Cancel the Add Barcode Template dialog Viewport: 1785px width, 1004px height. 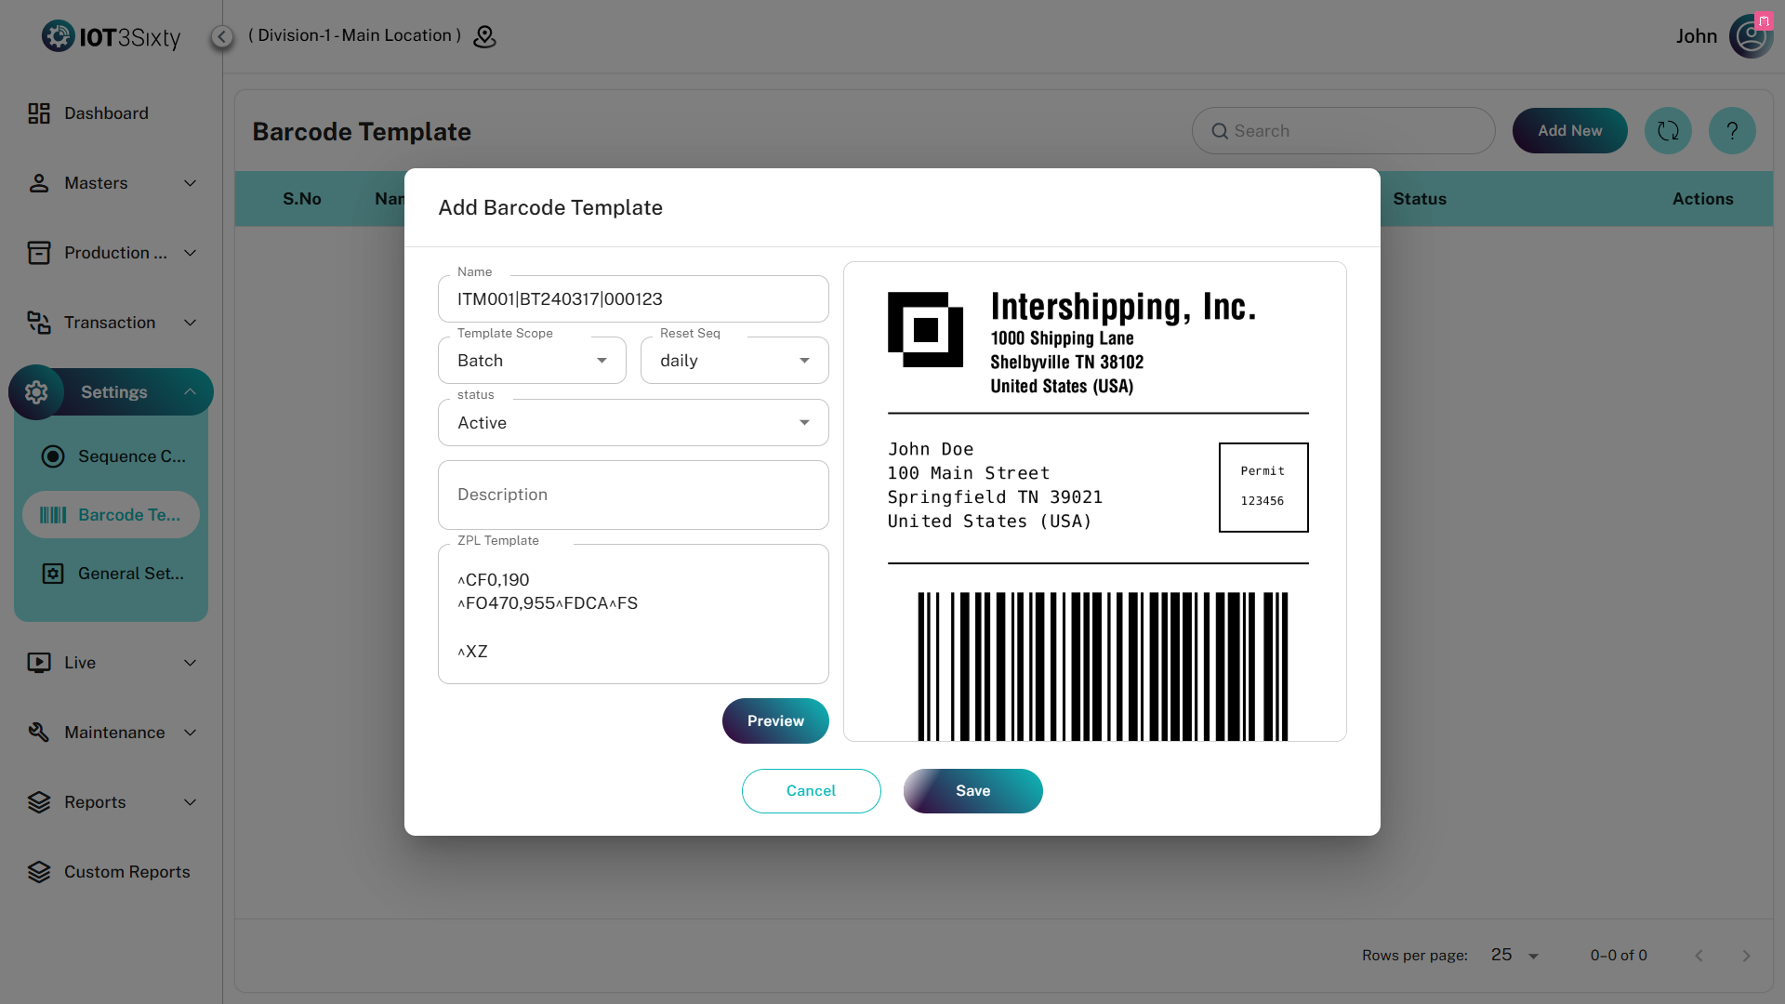(811, 791)
